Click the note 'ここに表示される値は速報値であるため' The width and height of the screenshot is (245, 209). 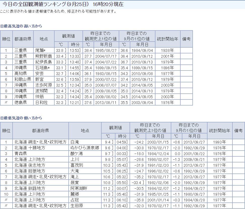[32, 11]
